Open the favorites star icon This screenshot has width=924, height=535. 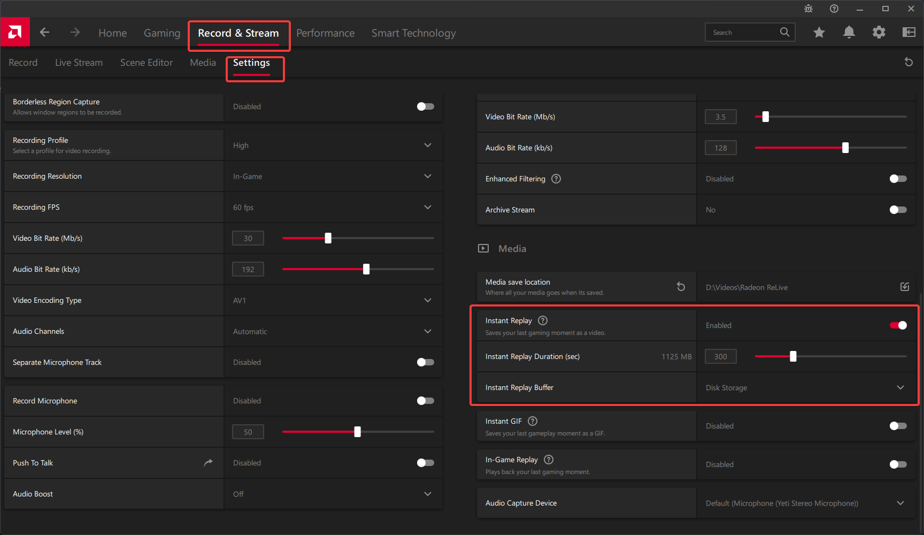pos(819,33)
